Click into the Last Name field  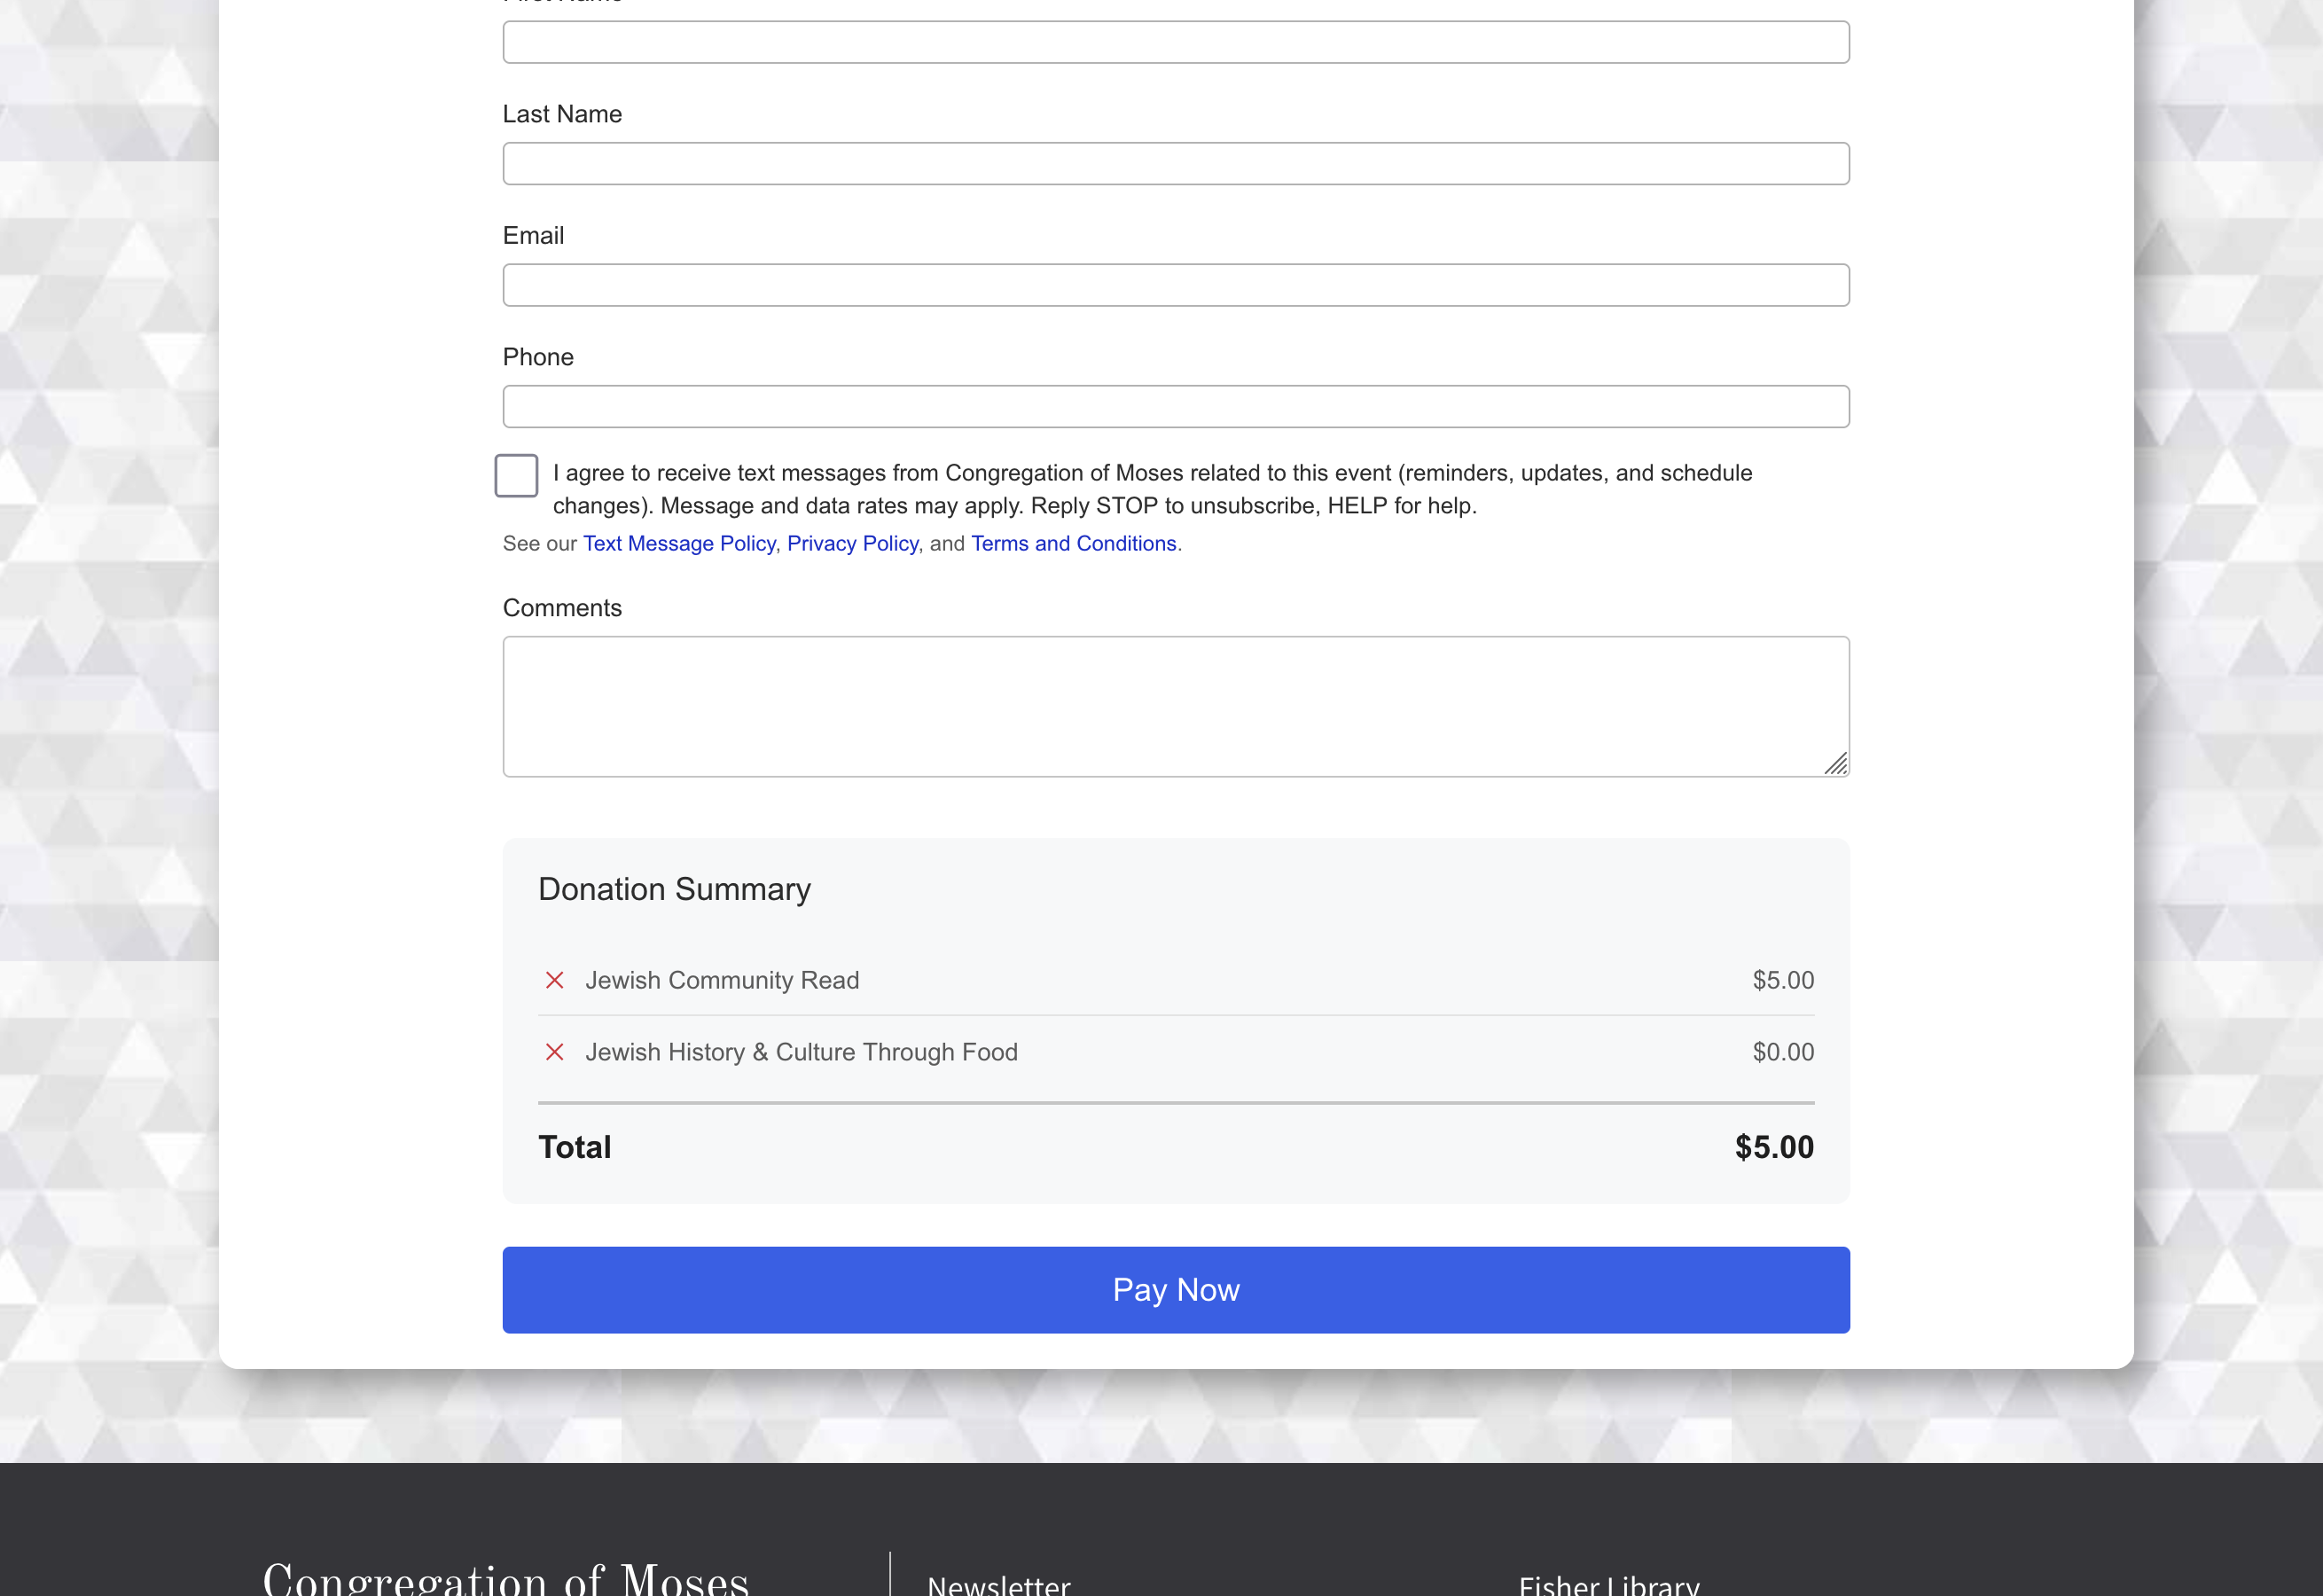(1175, 164)
